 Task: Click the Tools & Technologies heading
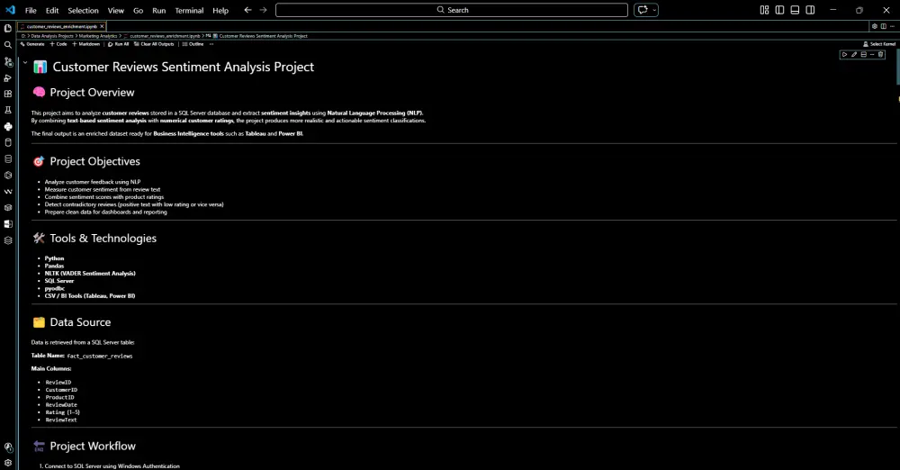point(103,239)
